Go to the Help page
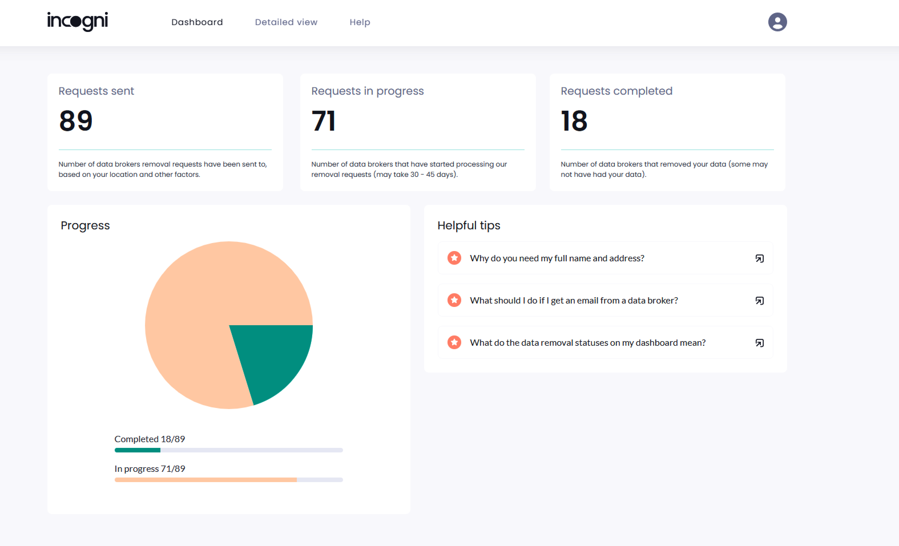 tap(360, 22)
